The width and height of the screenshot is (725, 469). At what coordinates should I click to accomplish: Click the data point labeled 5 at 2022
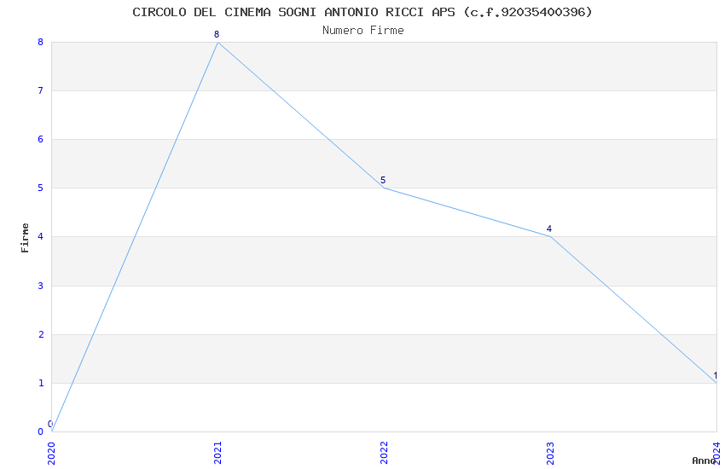tap(384, 188)
